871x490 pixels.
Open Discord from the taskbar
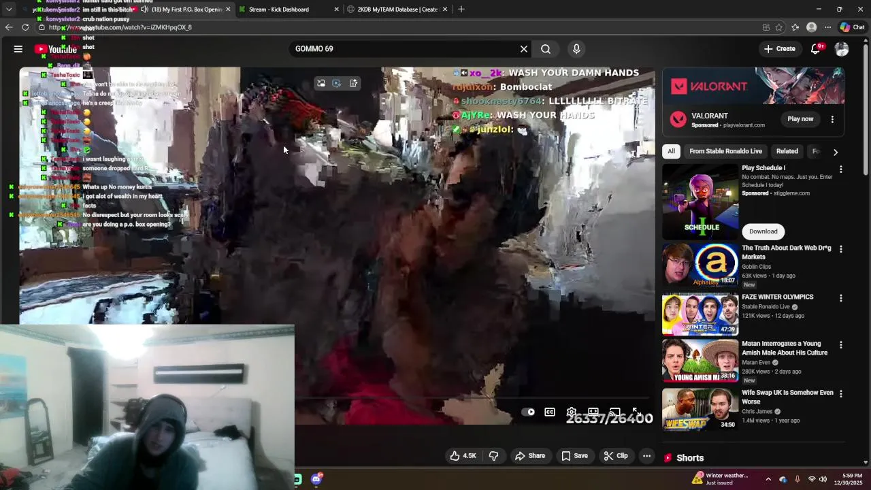316,479
